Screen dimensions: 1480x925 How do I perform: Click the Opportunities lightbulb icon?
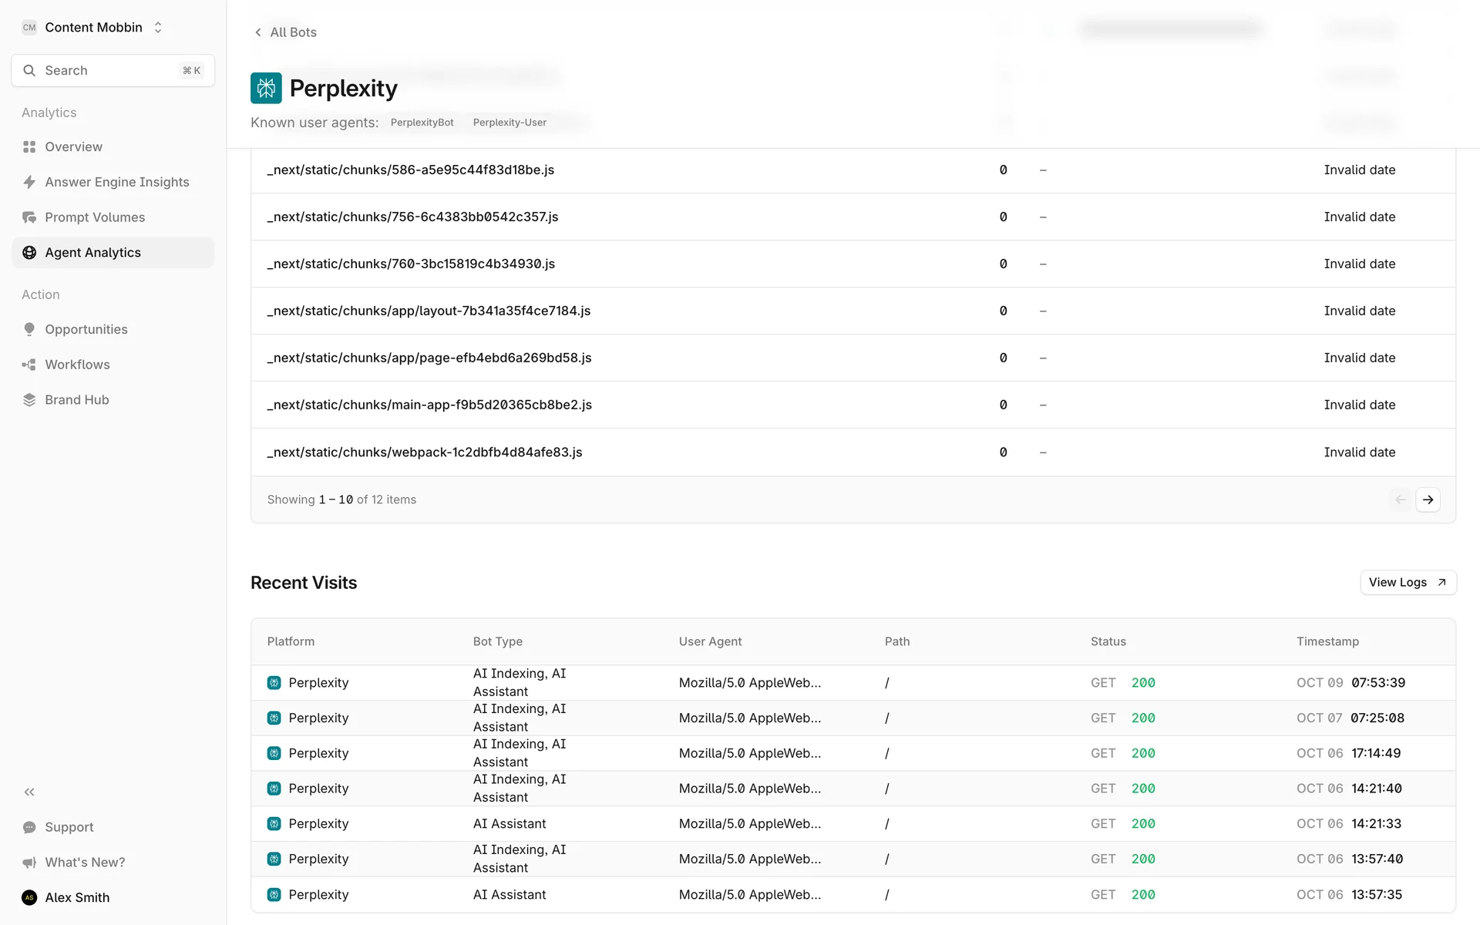[x=29, y=329]
